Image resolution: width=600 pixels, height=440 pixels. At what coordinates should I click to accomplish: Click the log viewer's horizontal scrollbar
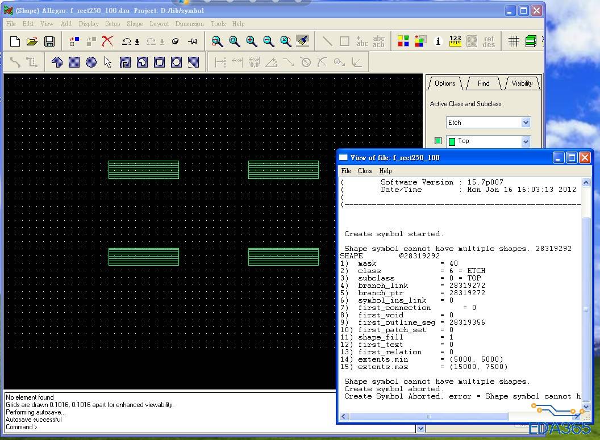pos(429,417)
